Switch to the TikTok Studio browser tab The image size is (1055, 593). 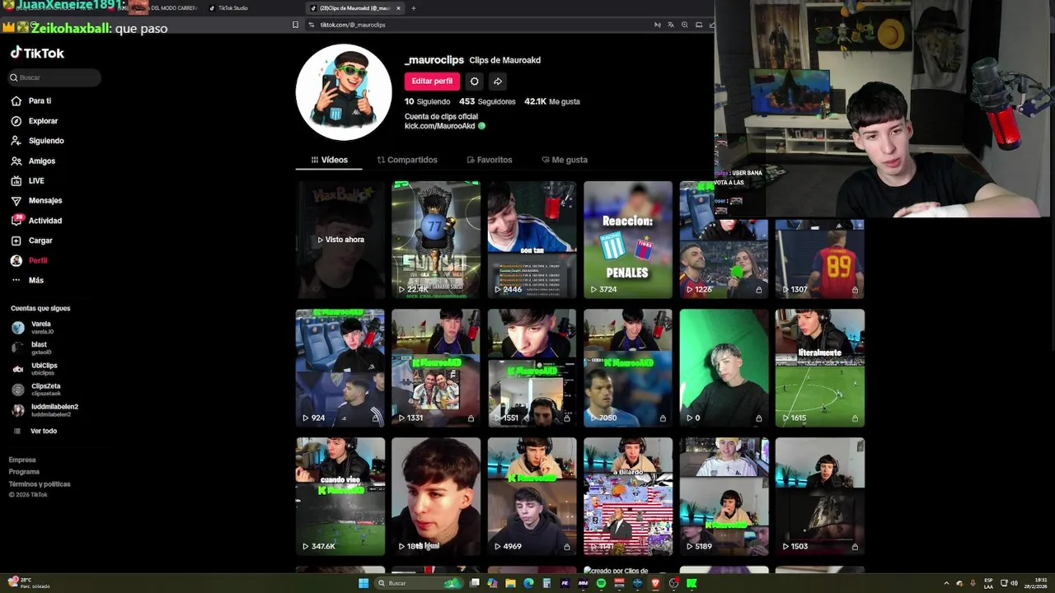233,8
